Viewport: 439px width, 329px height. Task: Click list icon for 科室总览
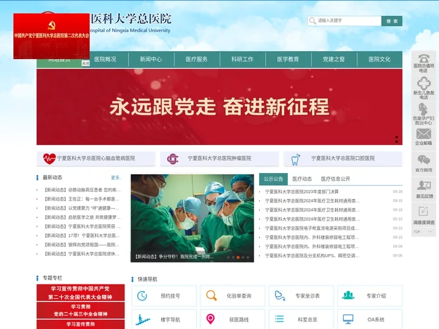click(x=279, y=319)
